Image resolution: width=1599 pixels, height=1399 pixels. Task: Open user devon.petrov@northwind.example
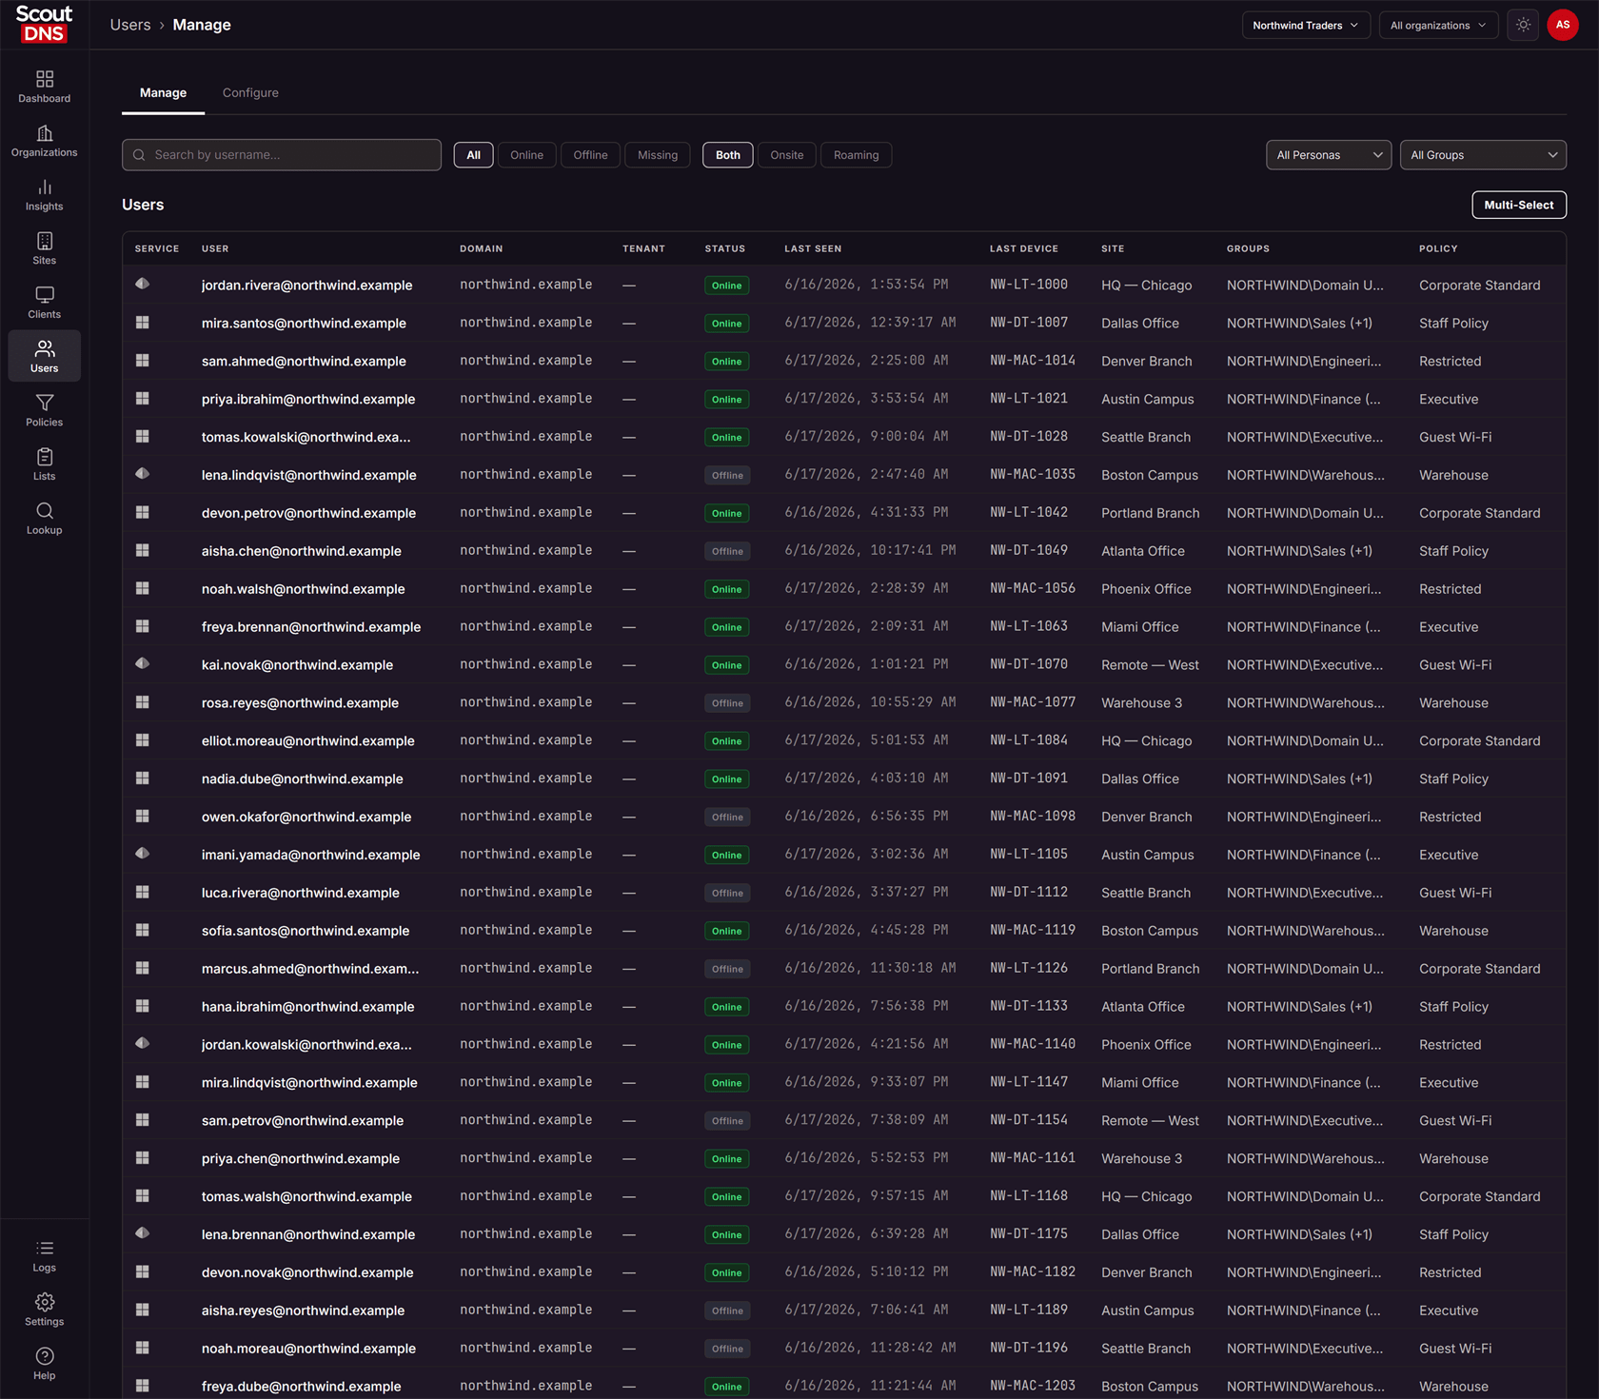tap(308, 513)
